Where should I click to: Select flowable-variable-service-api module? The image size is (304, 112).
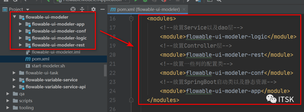[56, 87]
